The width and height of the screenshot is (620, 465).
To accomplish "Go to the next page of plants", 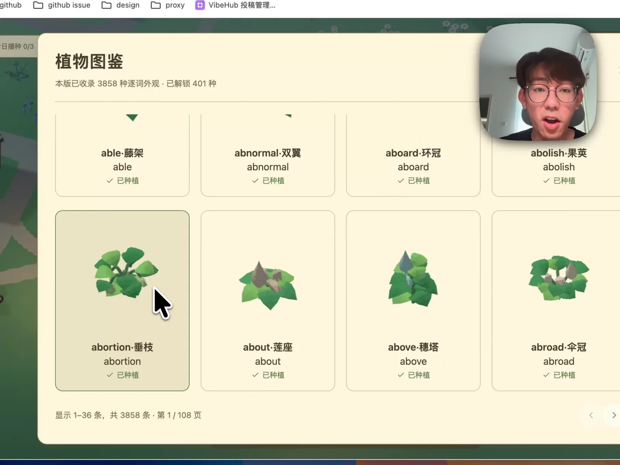I will point(614,415).
